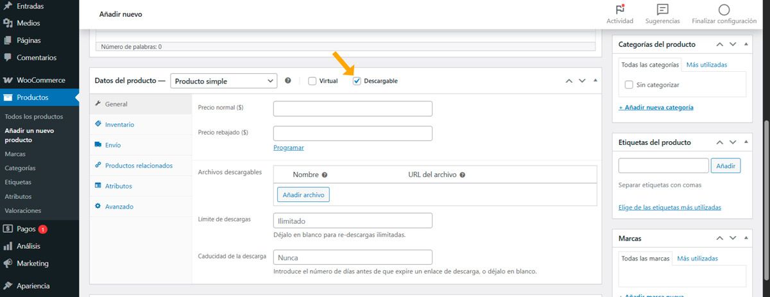Click the product tags text input
This screenshot has height=297, width=770.
click(x=663, y=165)
